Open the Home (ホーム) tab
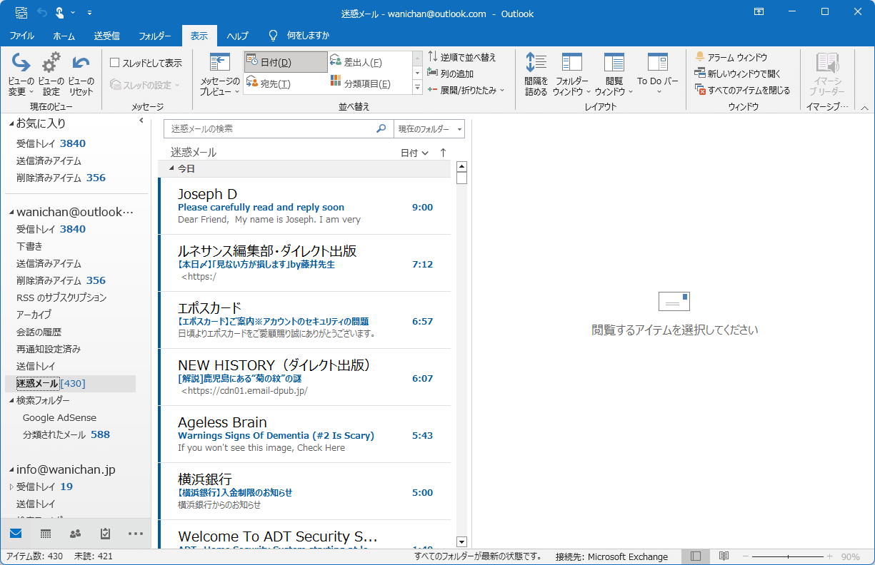The width and height of the screenshot is (875, 565). pyautogui.click(x=64, y=36)
